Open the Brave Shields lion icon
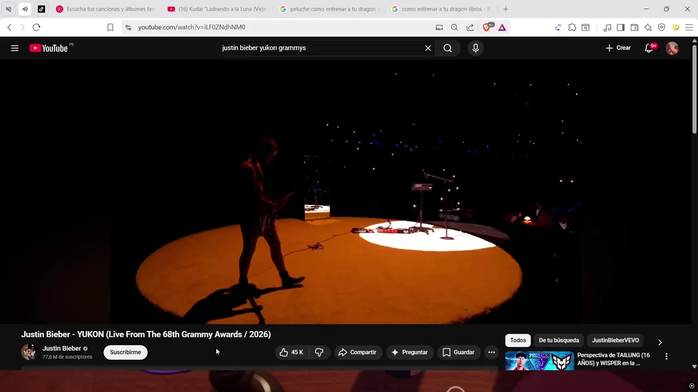The width and height of the screenshot is (698, 392). pyautogui.click(x=487, y=27)
